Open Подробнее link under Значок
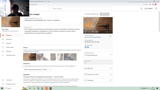Image resolution: width=160 pixels, height=90 pixels. click(x=36, y=52)
